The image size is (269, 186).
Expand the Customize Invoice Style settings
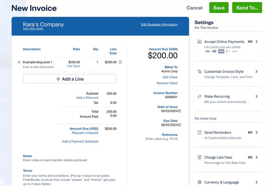click(256, 71)
